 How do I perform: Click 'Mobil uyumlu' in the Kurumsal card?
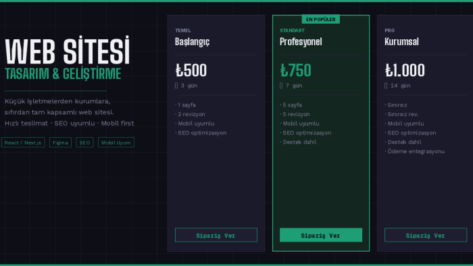tap(405, 124)
